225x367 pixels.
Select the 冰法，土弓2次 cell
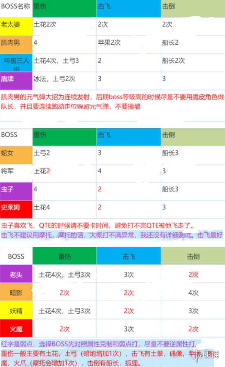pos(65,81)
